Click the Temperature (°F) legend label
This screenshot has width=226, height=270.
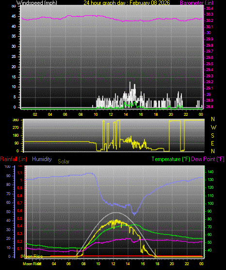171,159
